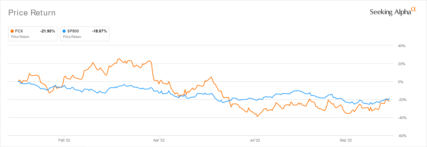Select the Apr '22 axis label
Screen dimensions: 427x147
[159, 140]
